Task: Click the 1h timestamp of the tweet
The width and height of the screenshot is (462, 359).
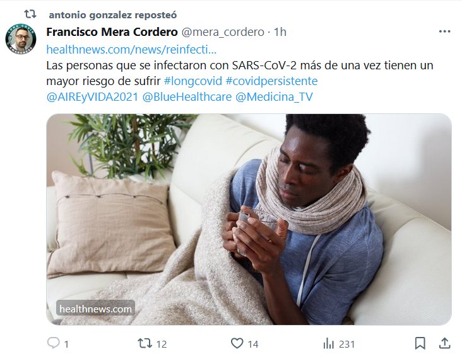Action: (x=280, y=31)
